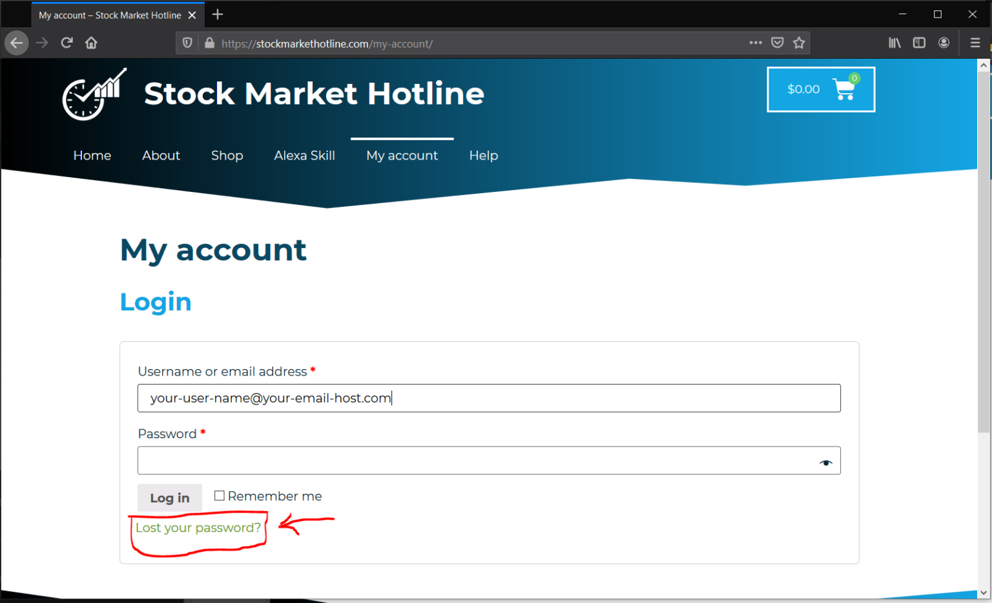Click the tracking protection shield icon

[x=187, y=43]
